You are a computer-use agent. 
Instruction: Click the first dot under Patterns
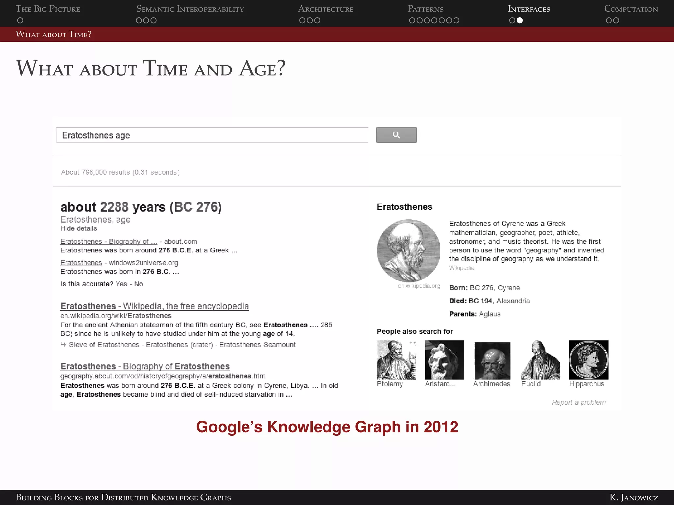click(x=412, y=20)
